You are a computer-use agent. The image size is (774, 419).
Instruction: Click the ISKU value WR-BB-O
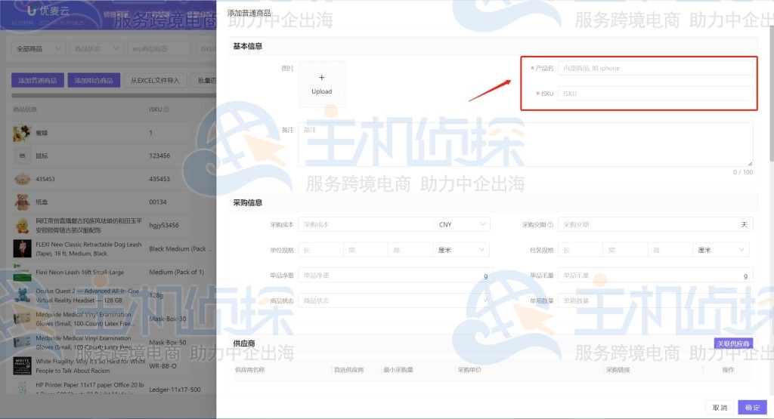(163, 365)
